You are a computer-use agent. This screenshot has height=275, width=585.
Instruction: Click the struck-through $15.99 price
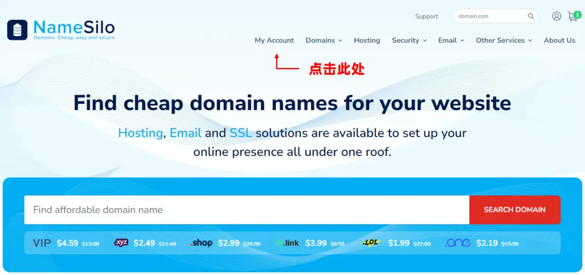pyautogui.click(x=510, y=244)
